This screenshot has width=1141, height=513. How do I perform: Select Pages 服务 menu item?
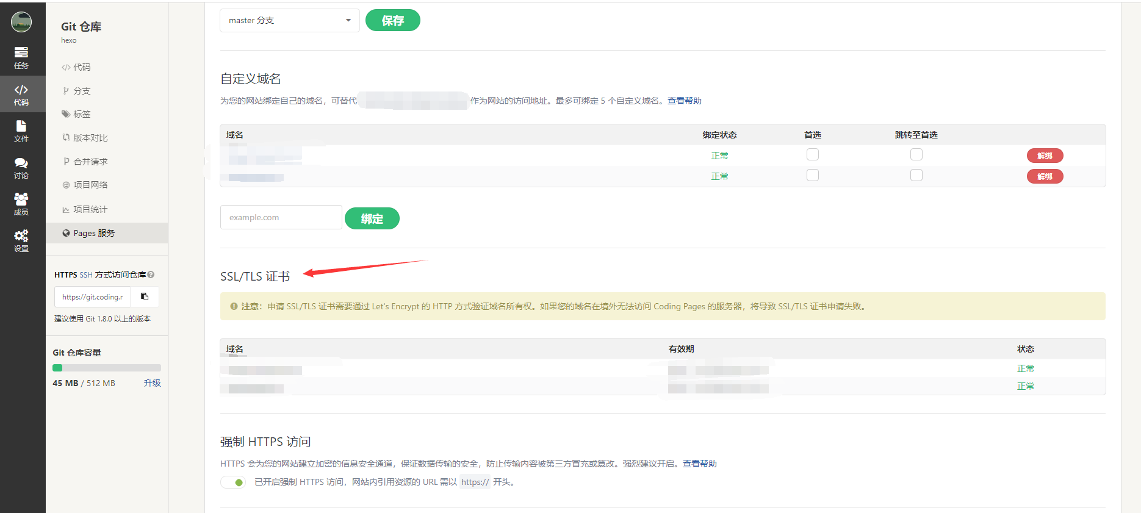(x=107, y=233)
